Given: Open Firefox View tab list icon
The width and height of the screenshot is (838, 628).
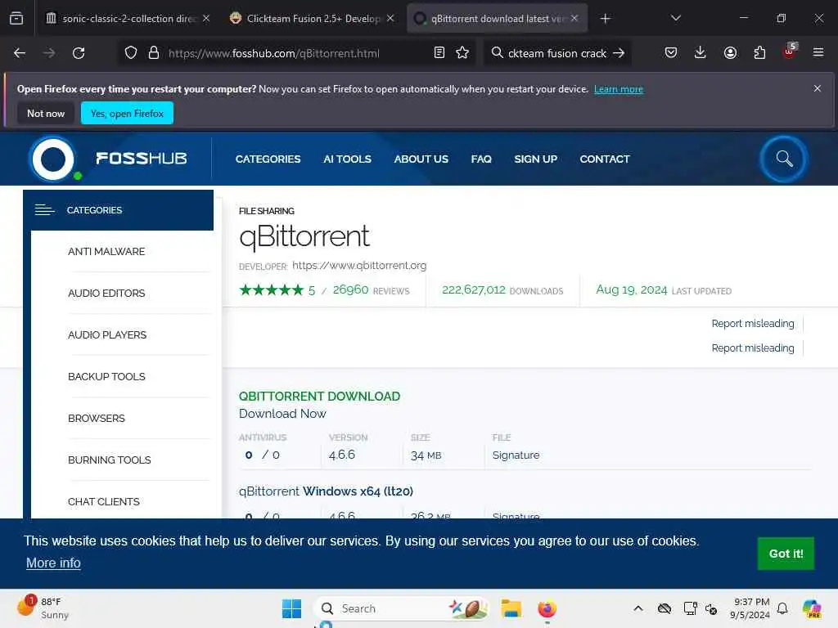Looking at the screenshot, I should click(x=16, y=18).
